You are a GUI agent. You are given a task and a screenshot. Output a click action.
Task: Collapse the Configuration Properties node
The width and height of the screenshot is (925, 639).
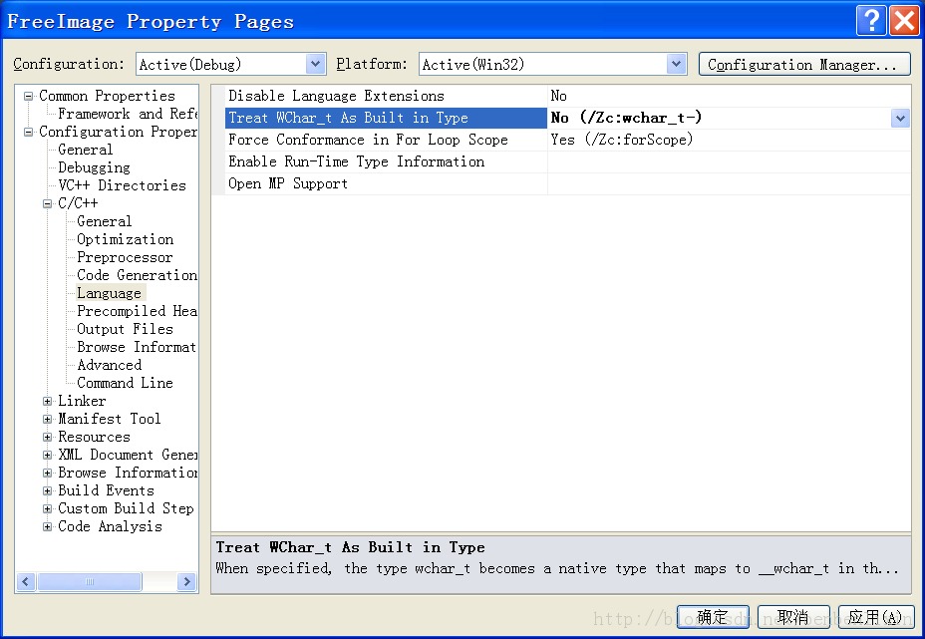(x=28, y=132)
